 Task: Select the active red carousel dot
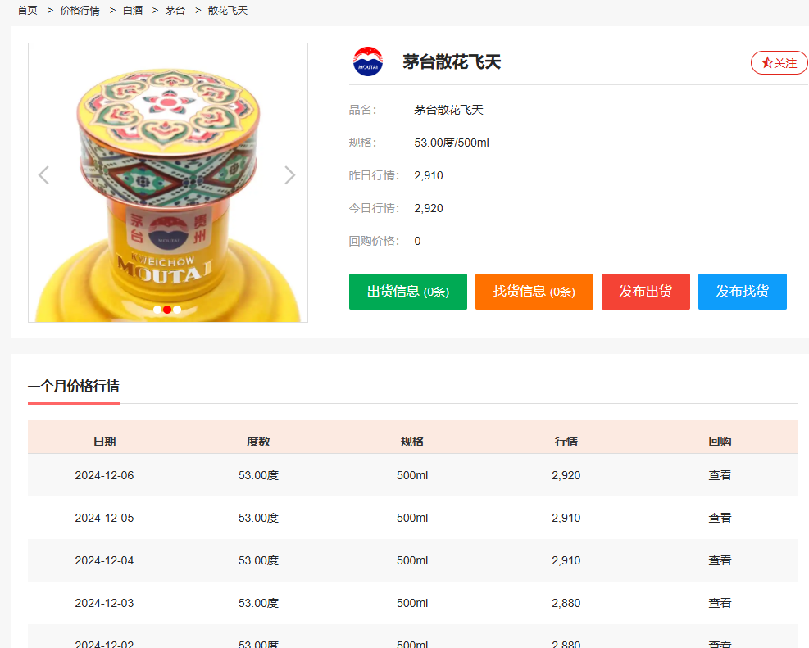tap(167, 310)
